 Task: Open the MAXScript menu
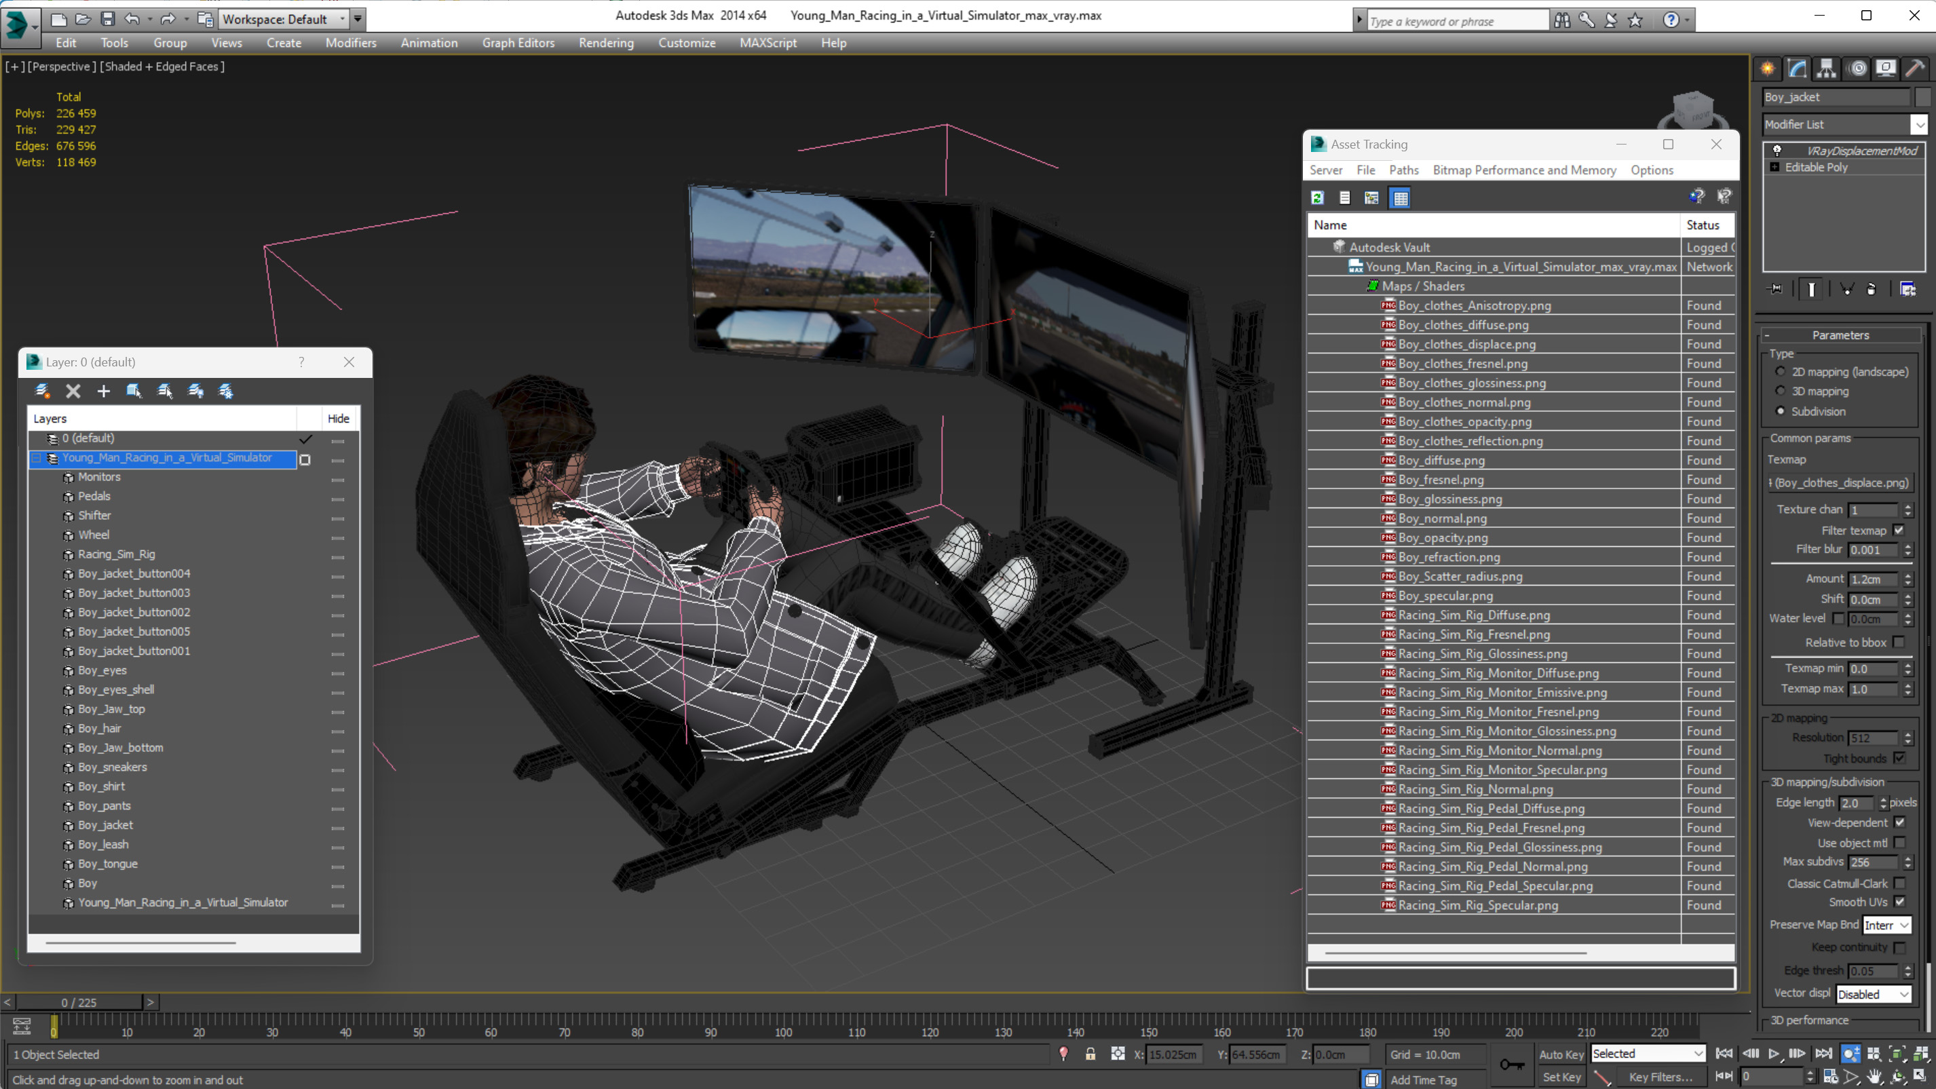click(x=767, y=43)
